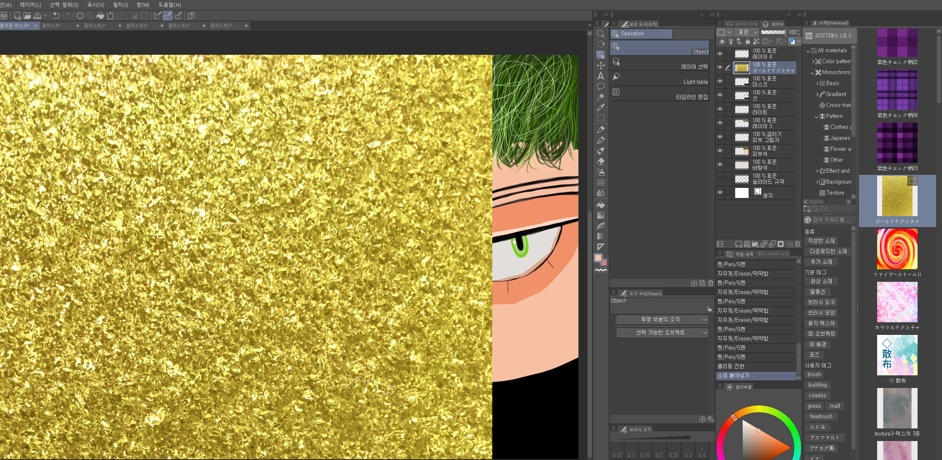This screenshot has height=460, width=942.
Task: Select the Eyedropper tool
Action: [601, 107]
